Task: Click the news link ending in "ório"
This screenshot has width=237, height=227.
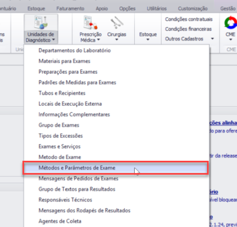Action: 214,192
